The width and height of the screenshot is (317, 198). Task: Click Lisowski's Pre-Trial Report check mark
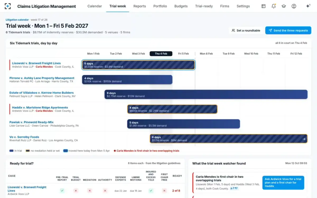[x=62, y=191]
